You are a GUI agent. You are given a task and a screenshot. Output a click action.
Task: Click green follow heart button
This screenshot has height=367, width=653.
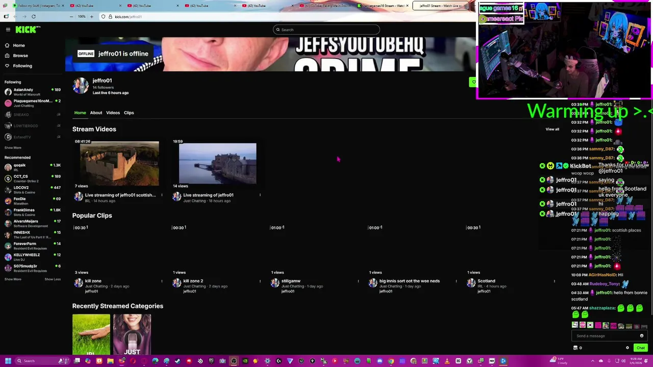point(473,82)
